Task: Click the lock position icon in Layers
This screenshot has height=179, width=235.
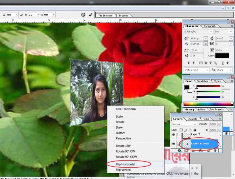Action: (190, 130)
